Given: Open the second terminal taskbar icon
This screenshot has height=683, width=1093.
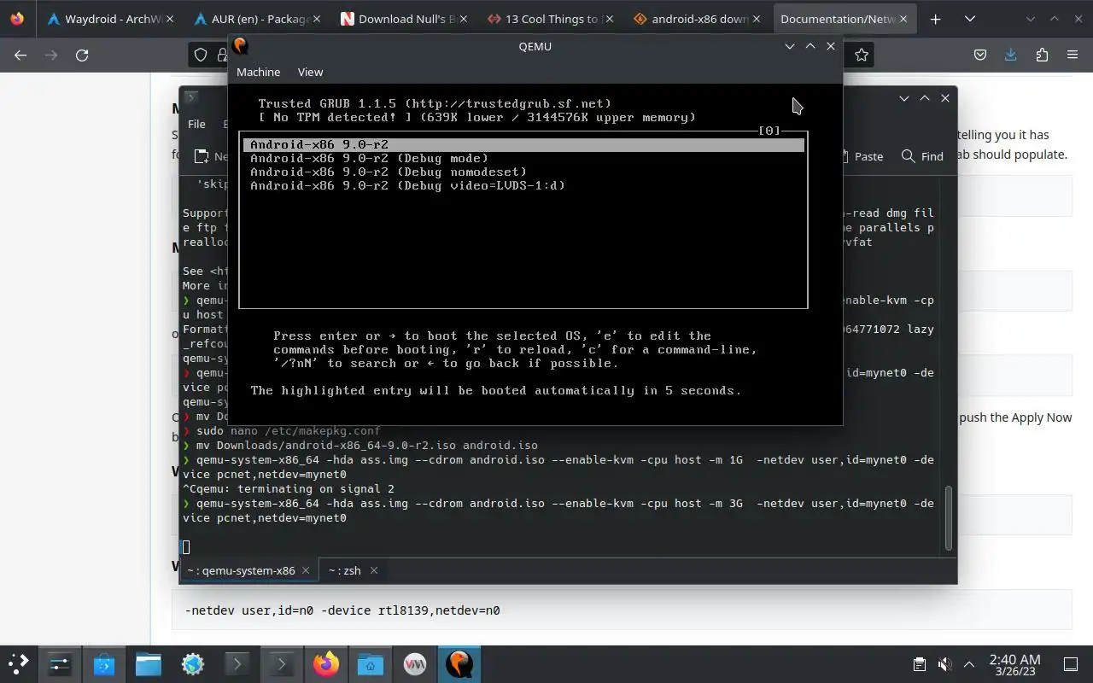Looking at the screenshot, I should pyautogui.click(x=282, y=663).
